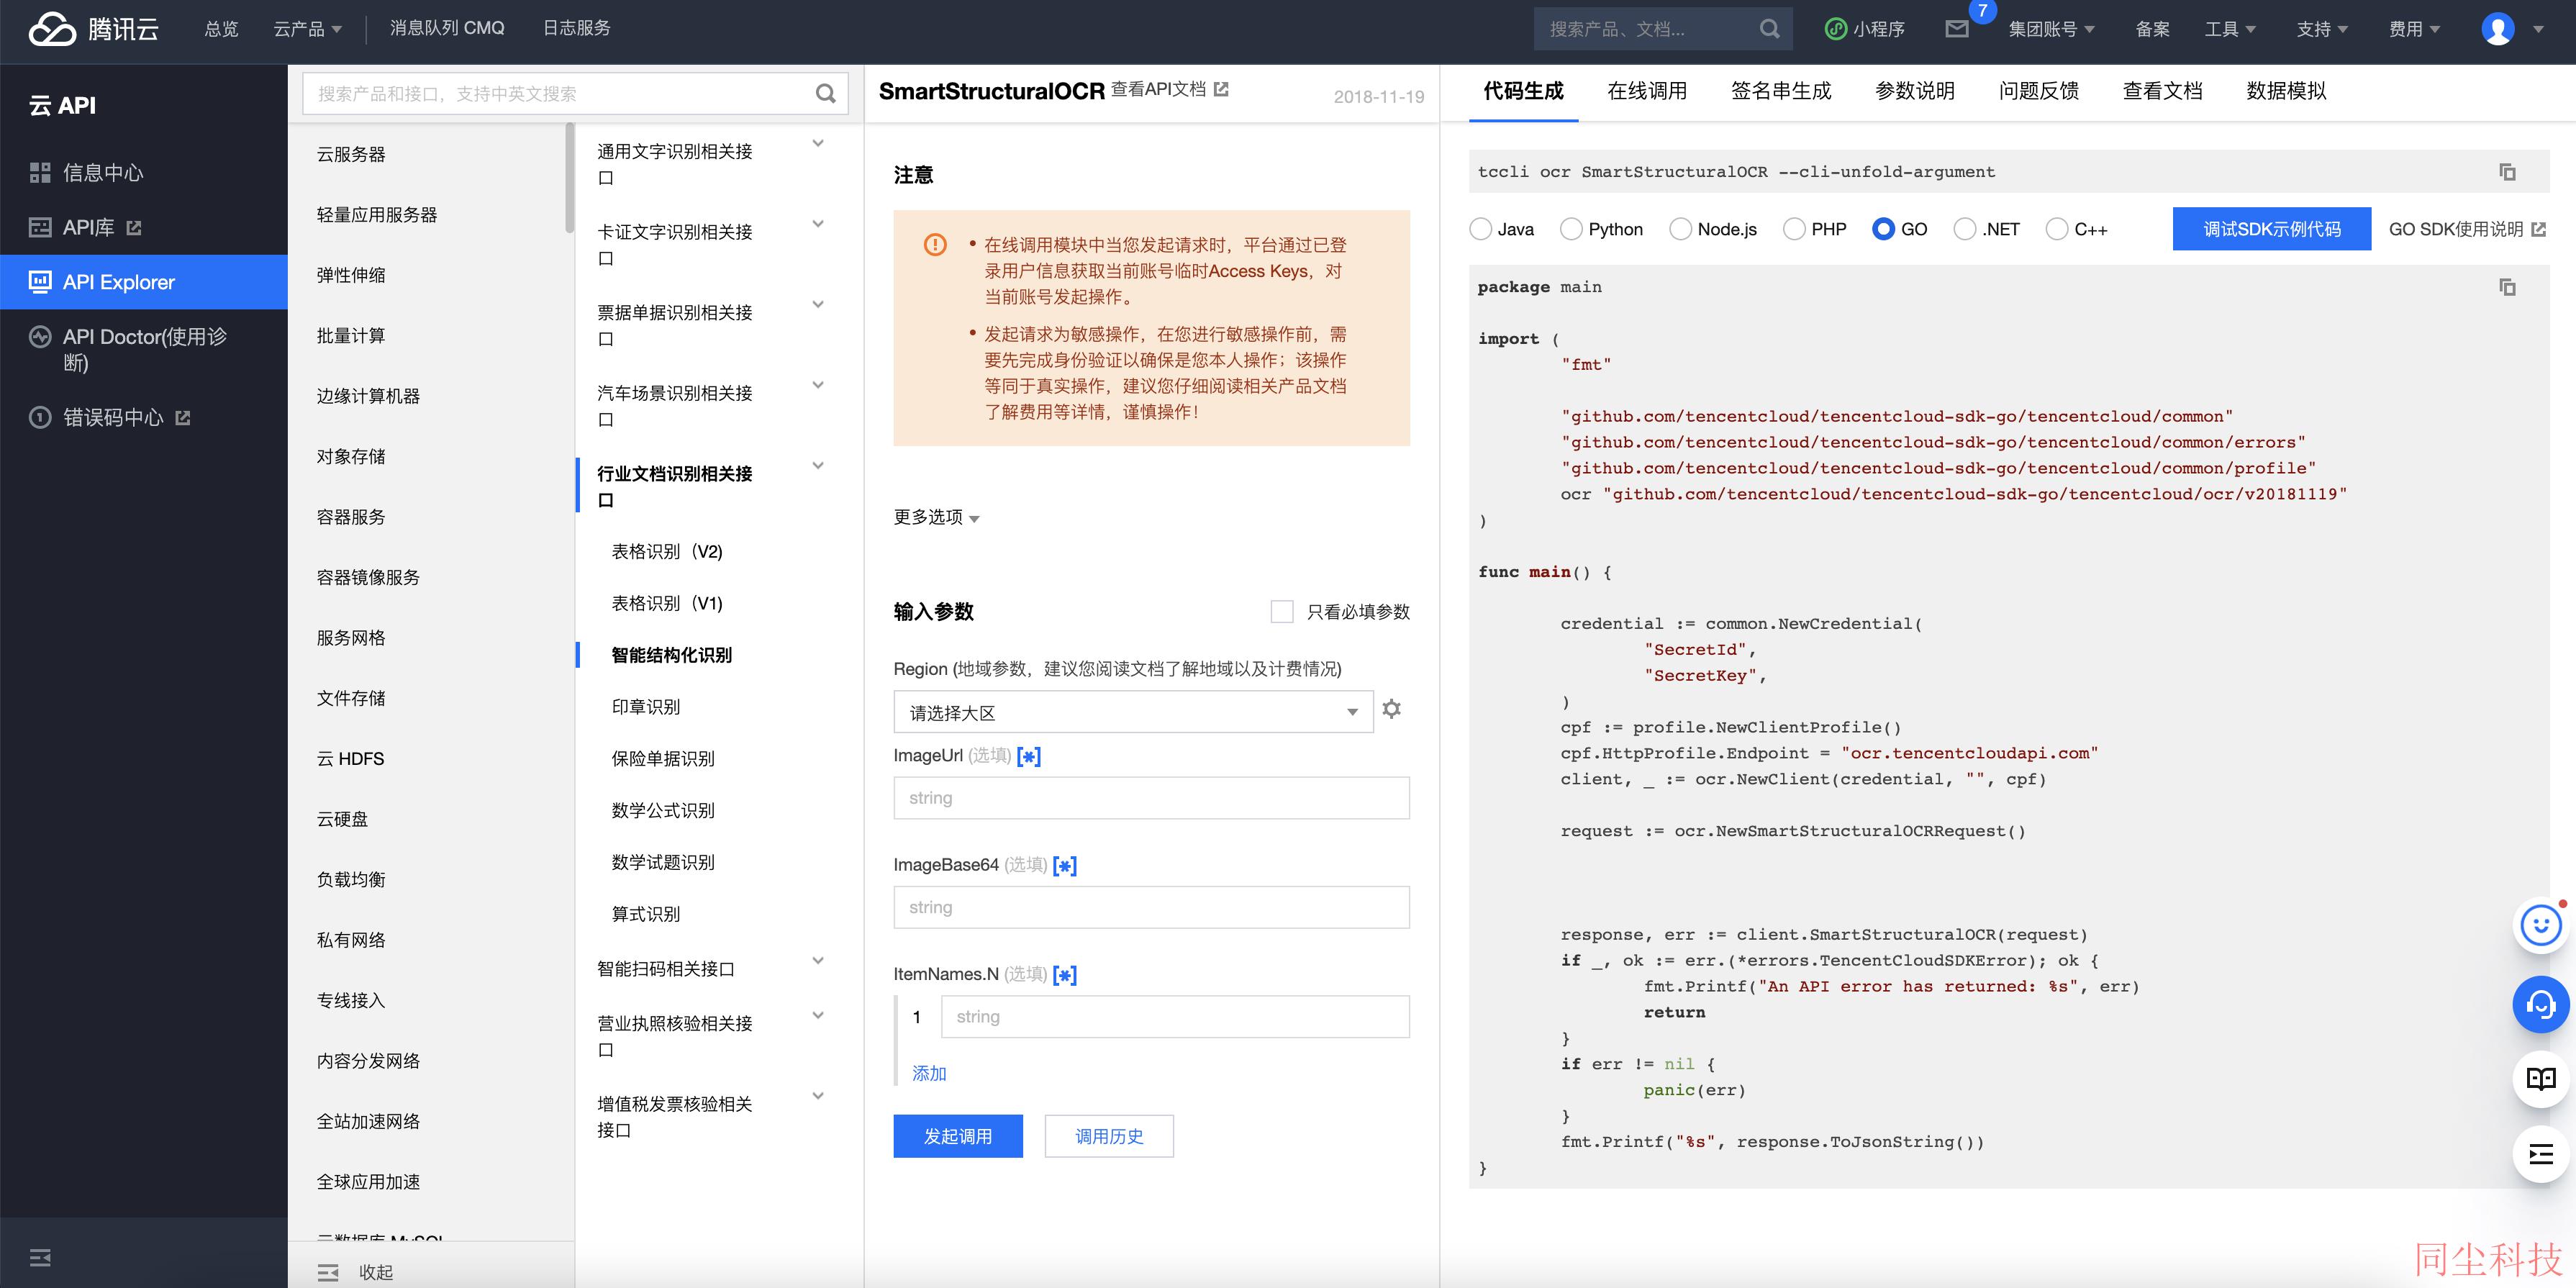Click the 发起调用 button
The height and width of the screenshot is (1288, 2576).
[958, 1136]
